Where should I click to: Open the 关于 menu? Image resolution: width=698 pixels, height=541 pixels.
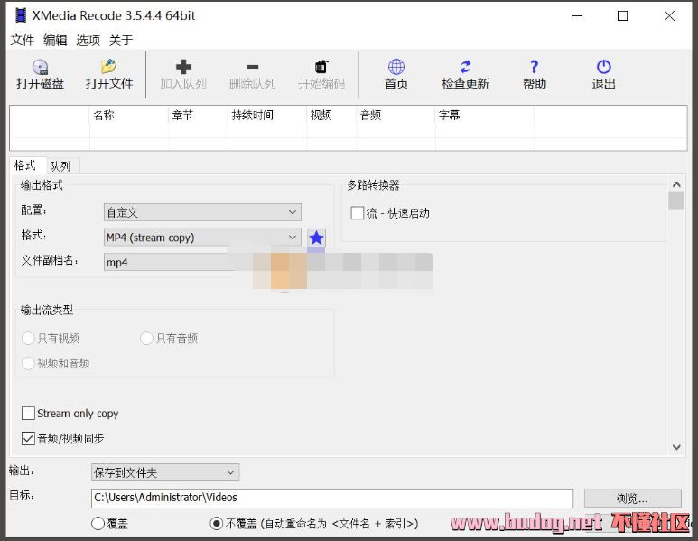point(121,40)
